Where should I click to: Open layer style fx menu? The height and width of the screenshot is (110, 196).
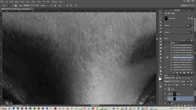pos(175,105)
